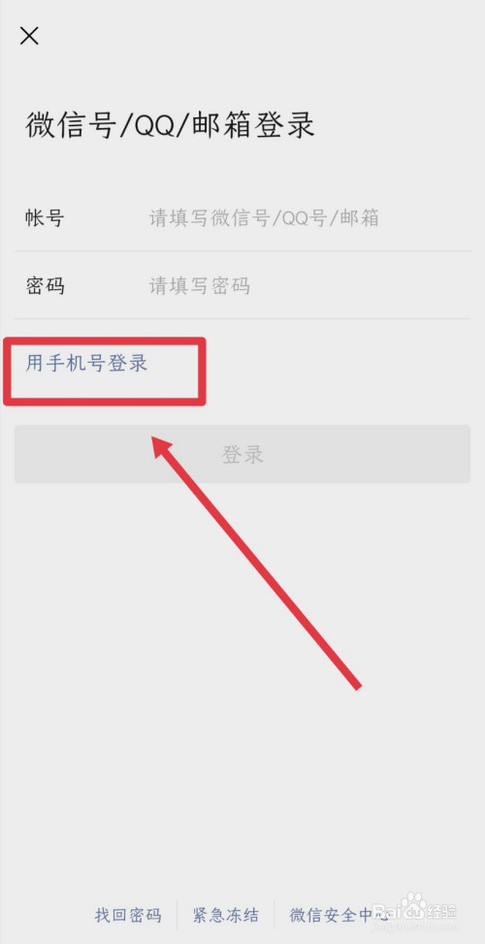Tap the grey 登录 button
This screenshot has width=485, height=944.
(x=242, y=454)
